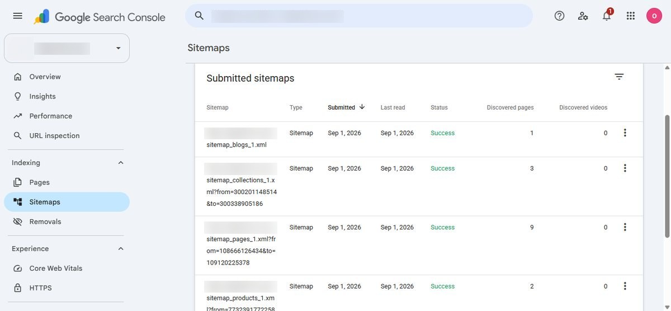Open the Pages indexing report
The width and height of the screenshot is (671, 311).
click(67, 182)
